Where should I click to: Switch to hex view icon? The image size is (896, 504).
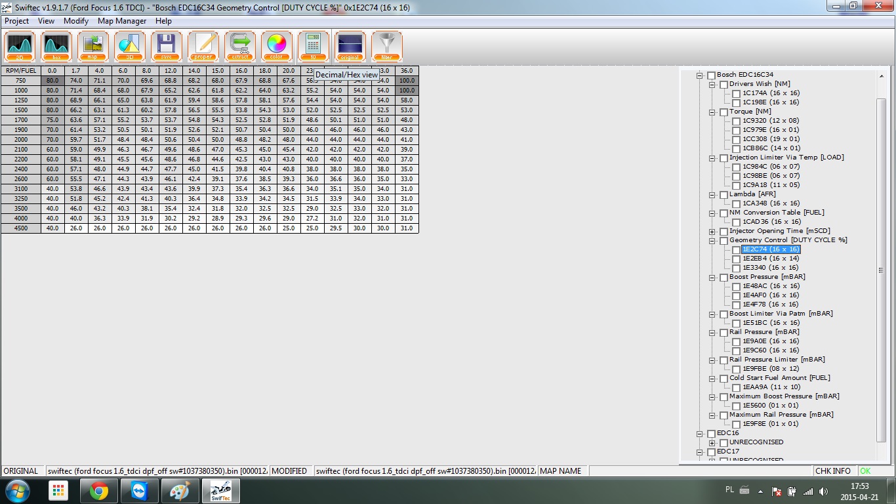56,47
